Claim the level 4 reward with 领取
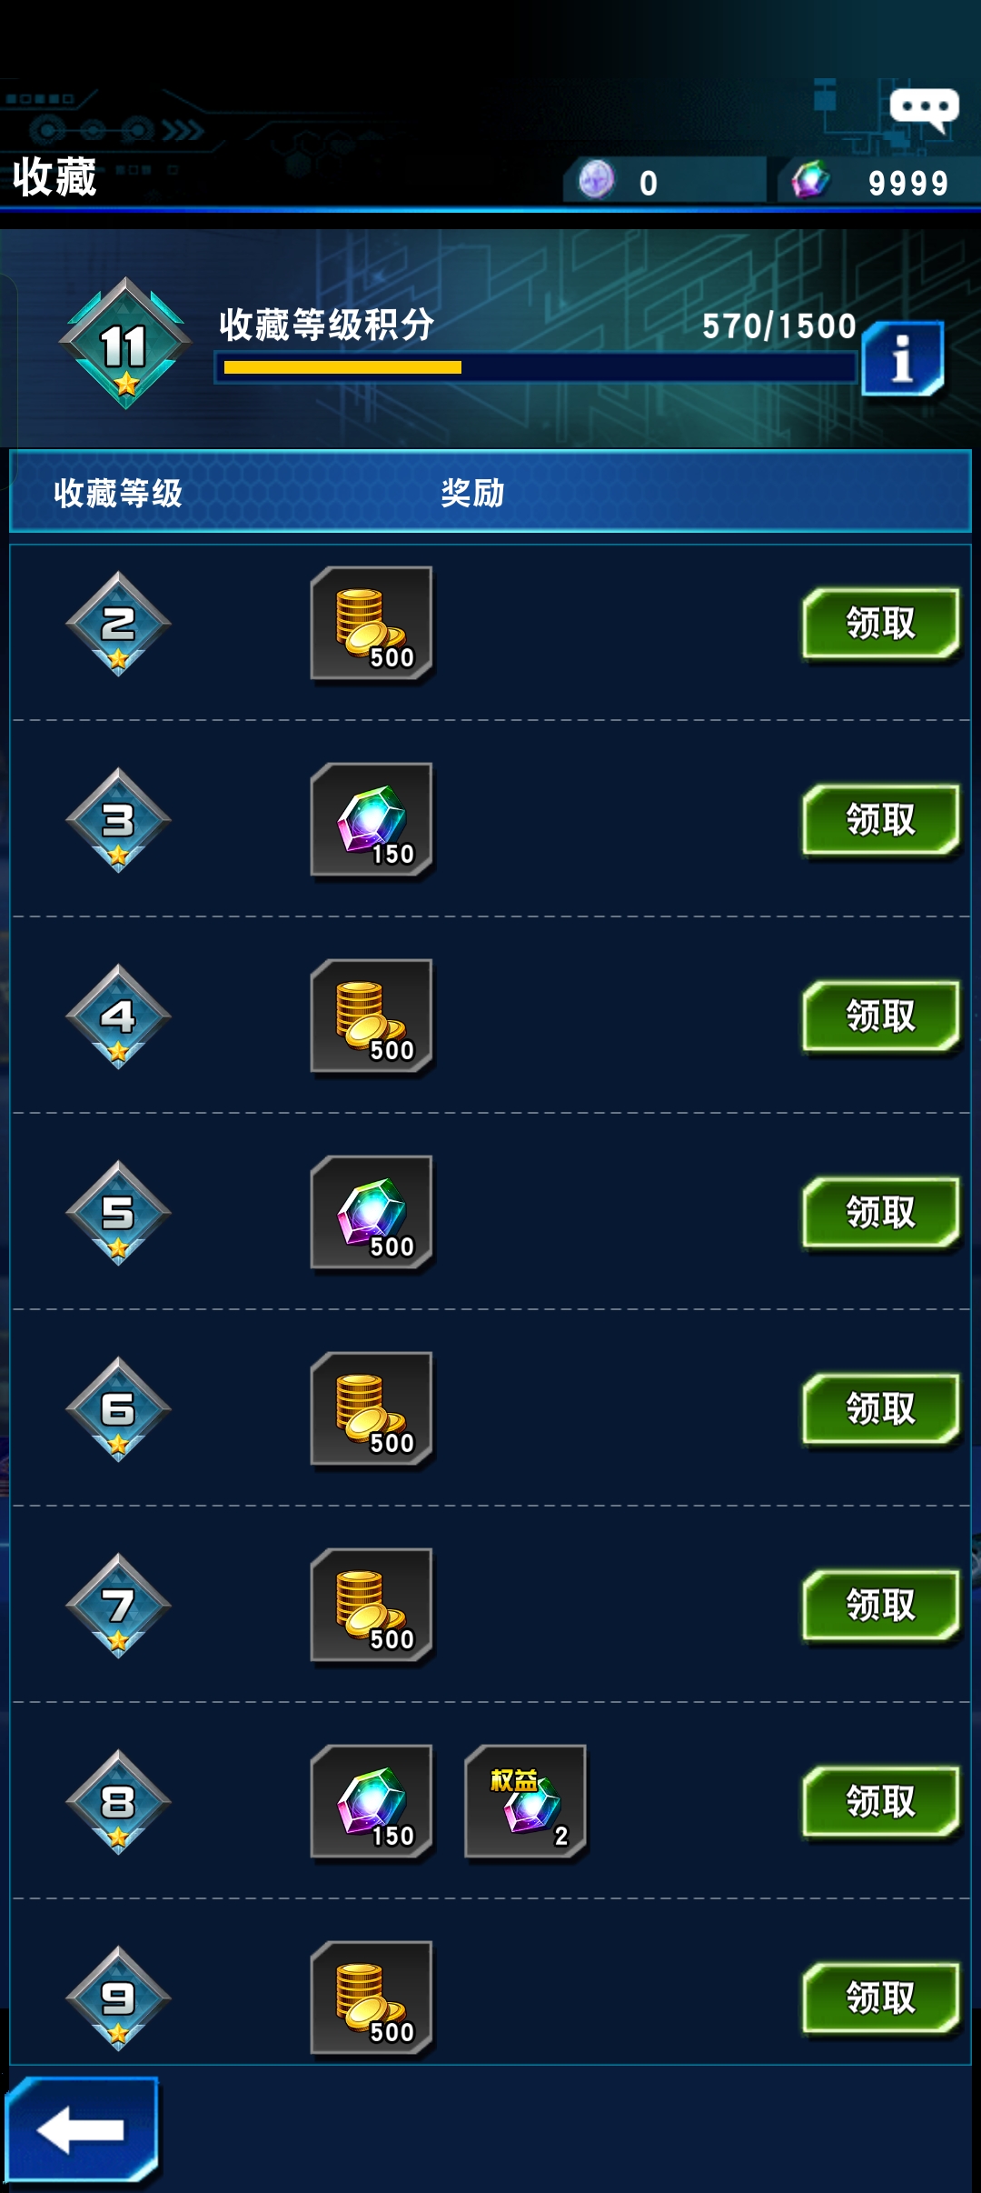 point(881,1016)
